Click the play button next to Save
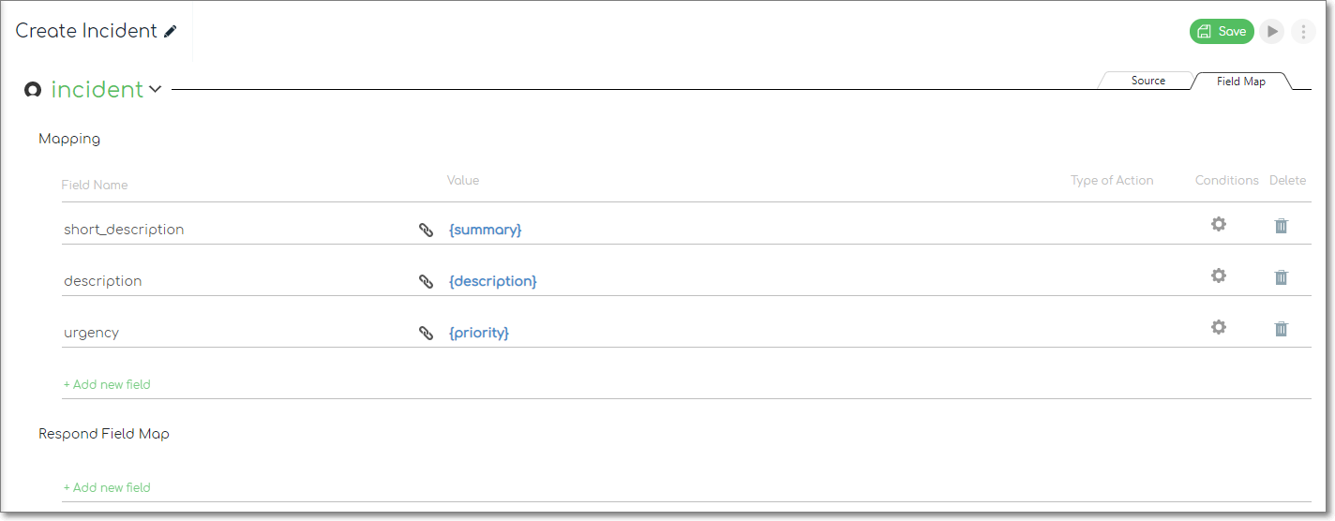The height and width of the screenshot is (521, 1335). 1272,32
